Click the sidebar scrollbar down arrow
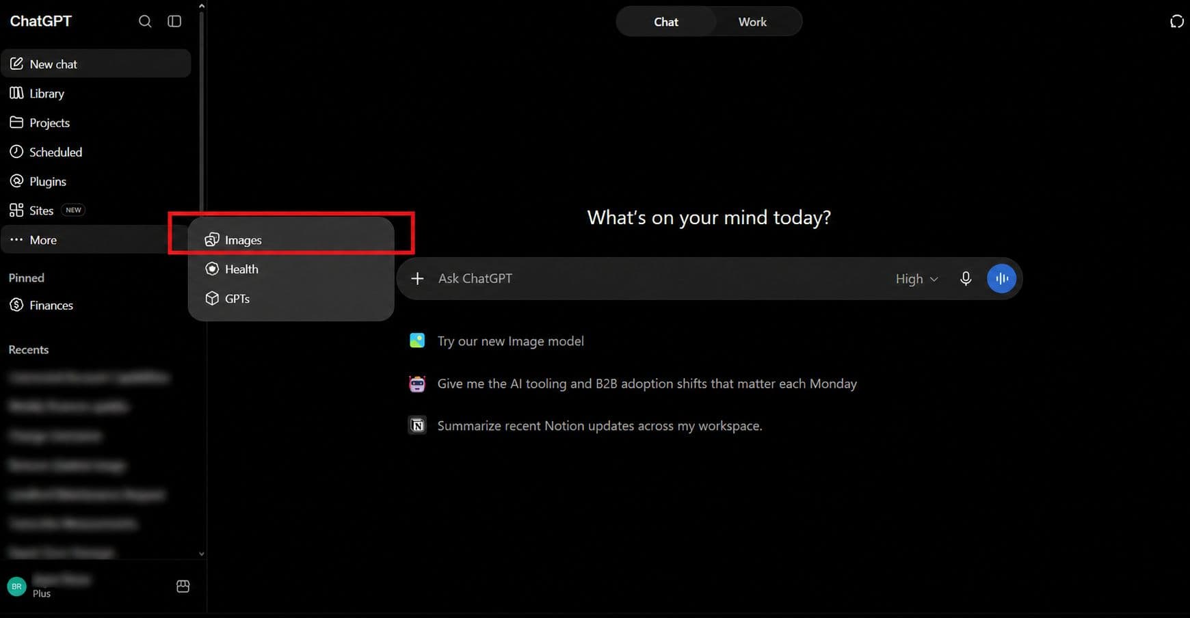 (x=201, y=554)
